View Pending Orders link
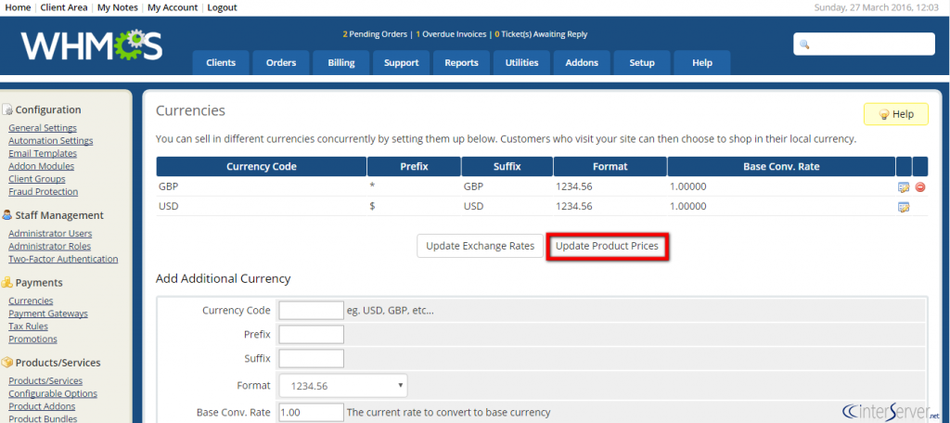This screenshot has width=950, height=423. pyautogui.click(x=375, y=34)
